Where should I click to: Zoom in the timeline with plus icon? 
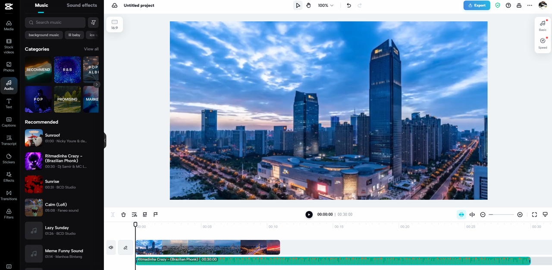[520, 214]
